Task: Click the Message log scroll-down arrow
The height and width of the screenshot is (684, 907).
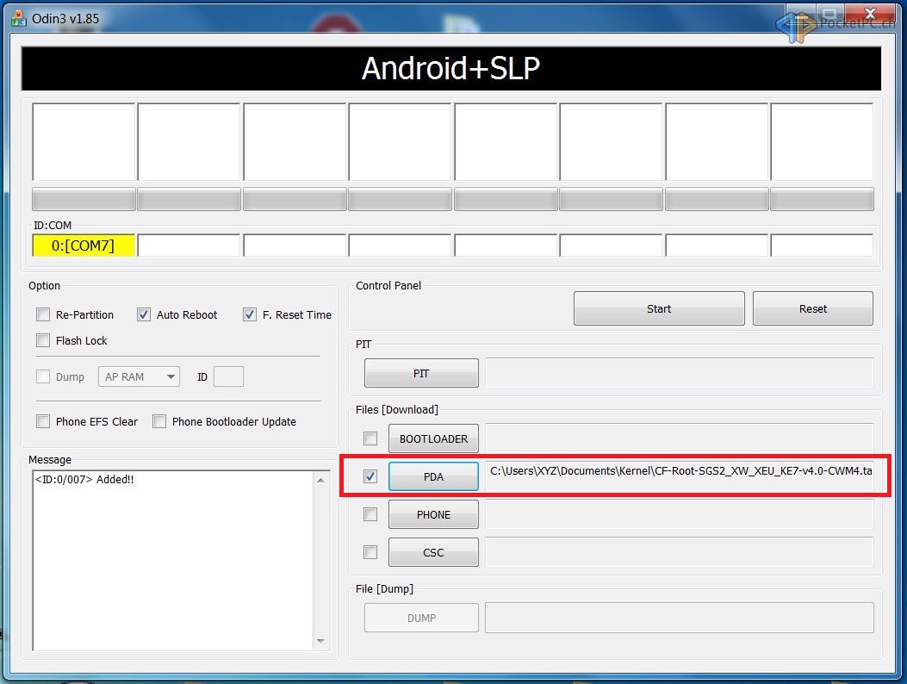Action: coord(320,641)
